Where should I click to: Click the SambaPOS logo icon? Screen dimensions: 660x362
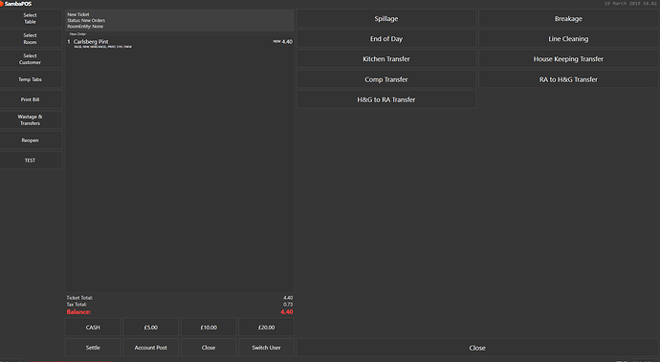[x=2, y=4]
